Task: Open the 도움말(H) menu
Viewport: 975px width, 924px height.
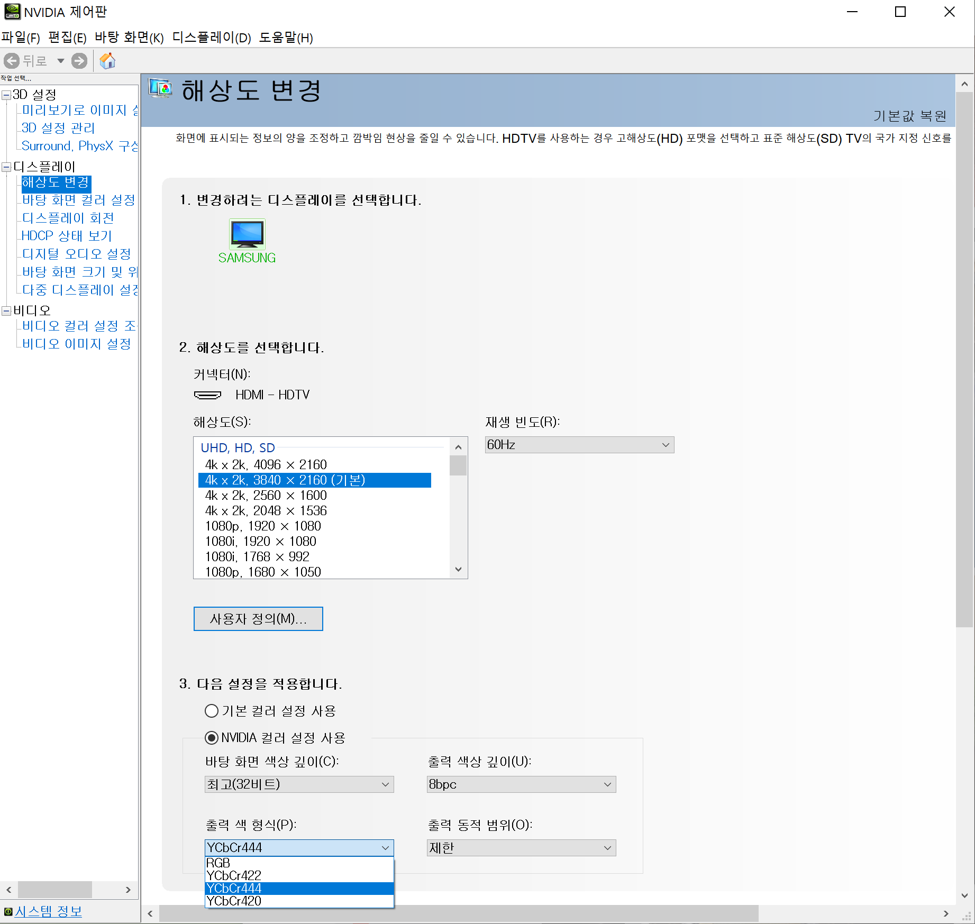Action: click(x=286, y=38)
